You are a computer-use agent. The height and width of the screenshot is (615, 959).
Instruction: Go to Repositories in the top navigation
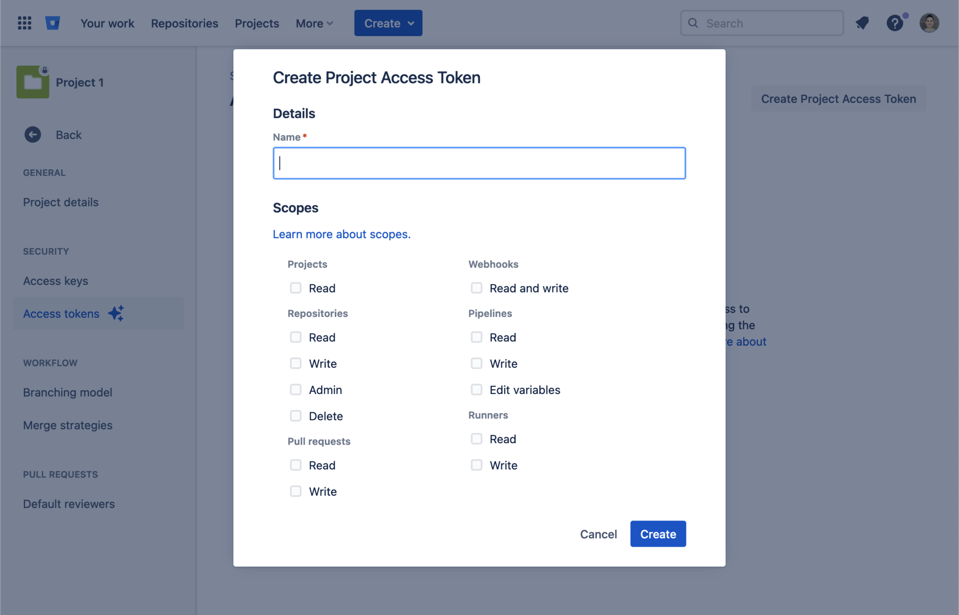point(184,23)
